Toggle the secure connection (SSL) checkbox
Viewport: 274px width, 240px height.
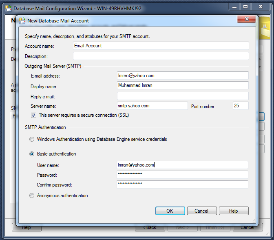click(34, 115)
